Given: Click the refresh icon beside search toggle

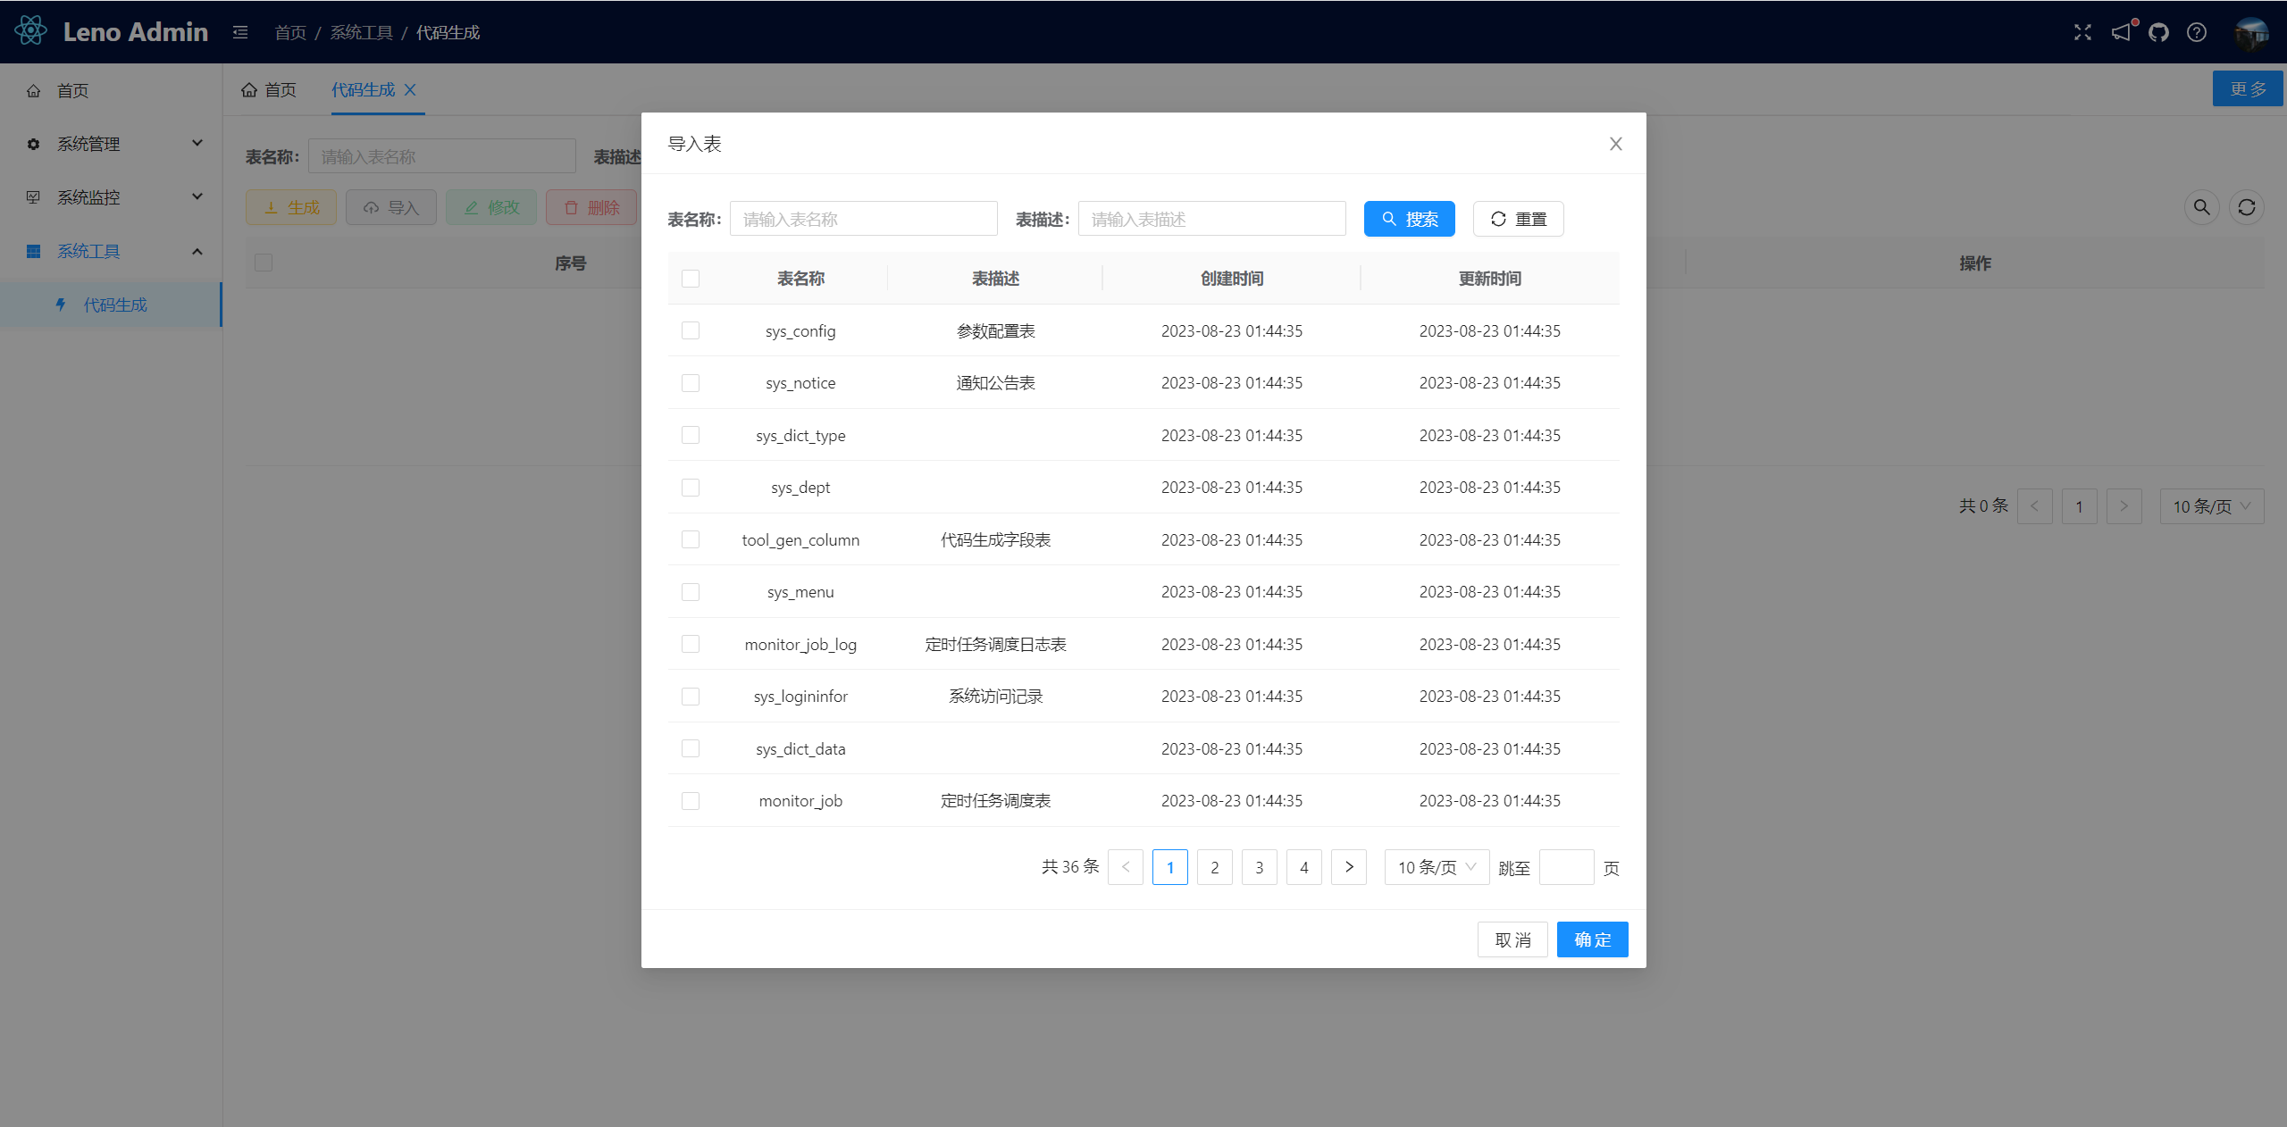Looking at the screenshot, I should click(2246, 208).
